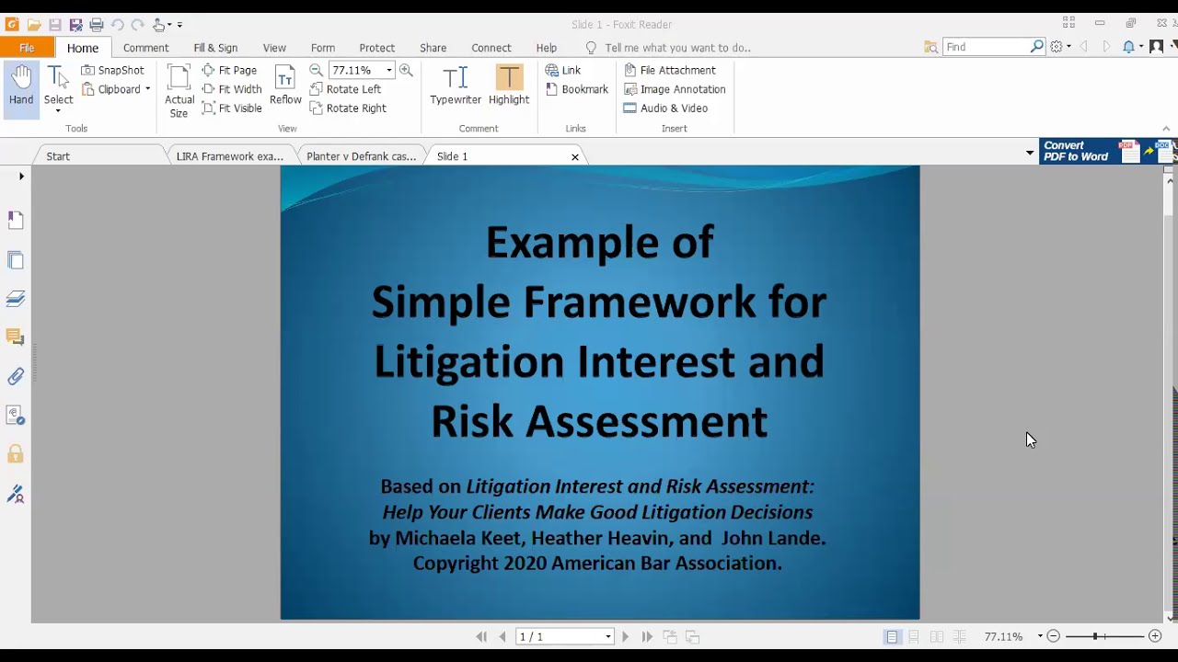Collapse the ribbon with the caret
Image resolution: width=1178 pixels, height=662 pixels.
pyautogui.click(x=1166, y=129)
